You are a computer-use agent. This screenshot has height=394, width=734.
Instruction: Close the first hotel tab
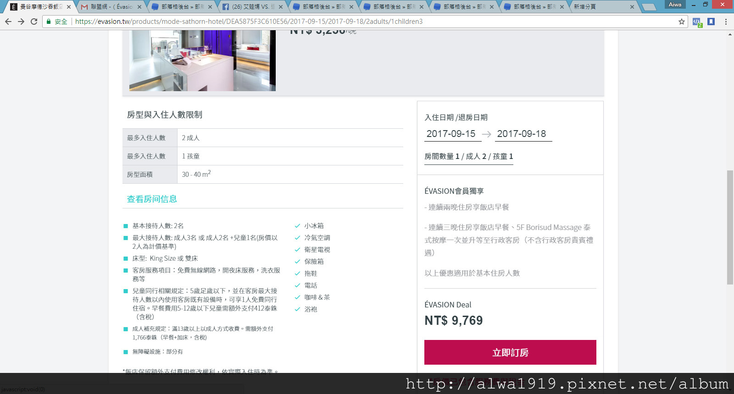tap(69, 7)
